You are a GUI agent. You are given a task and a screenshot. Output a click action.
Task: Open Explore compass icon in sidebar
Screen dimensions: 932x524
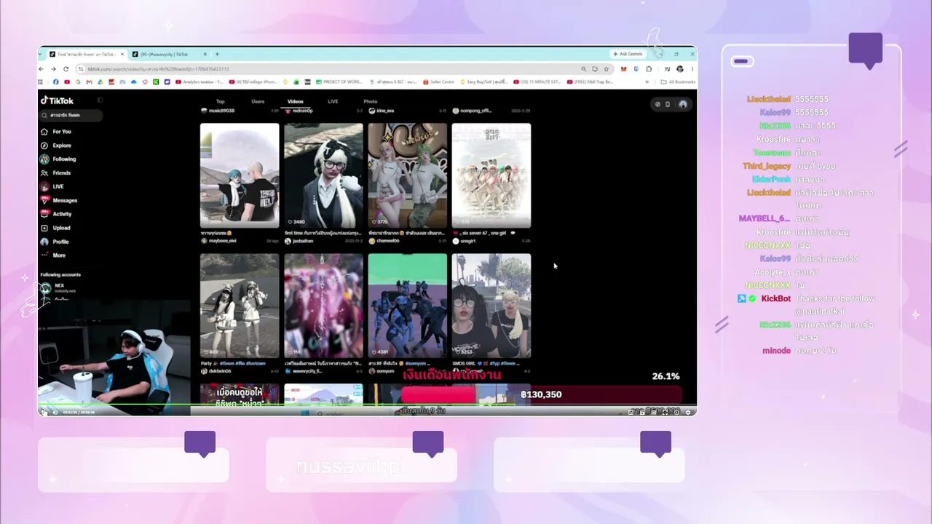(x=44, y=146)
